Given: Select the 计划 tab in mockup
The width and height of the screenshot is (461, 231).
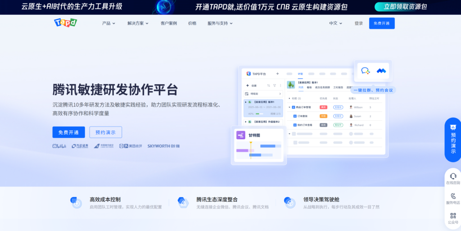Looking at the screenshot, I should point(300,74).
